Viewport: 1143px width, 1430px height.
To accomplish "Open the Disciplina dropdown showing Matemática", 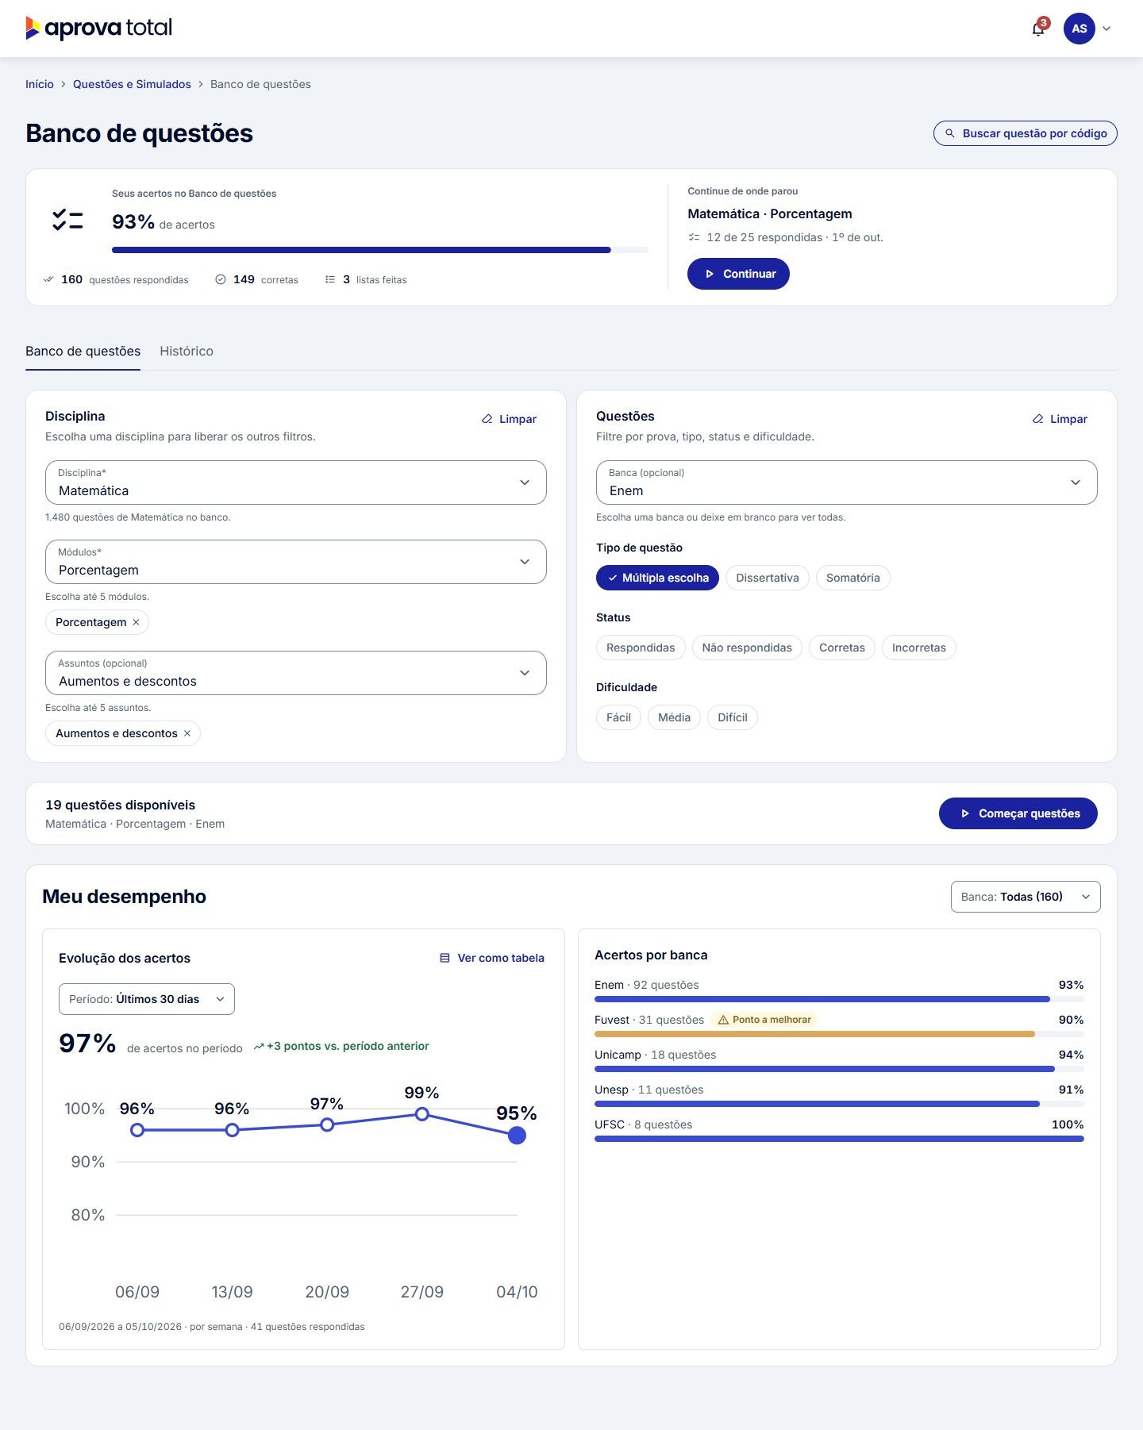I will (x=296, y=482).
